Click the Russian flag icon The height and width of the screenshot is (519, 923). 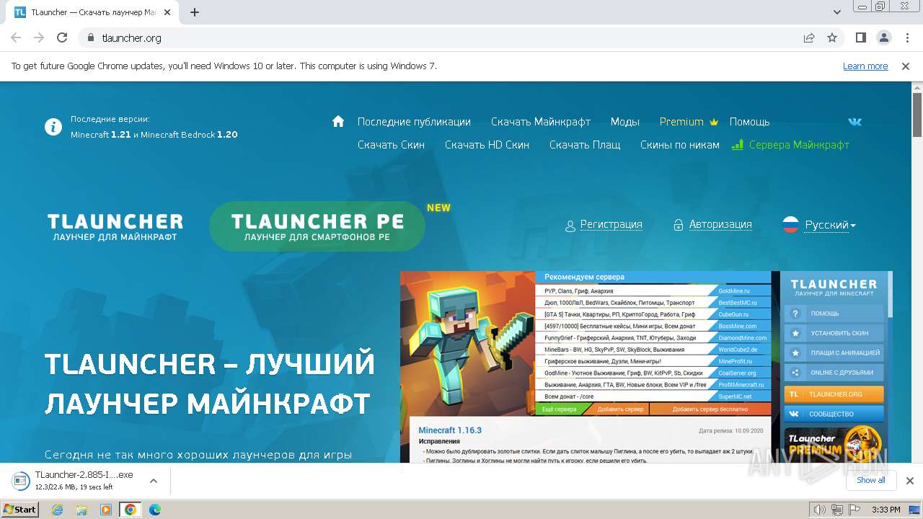(x=791, y=225)
